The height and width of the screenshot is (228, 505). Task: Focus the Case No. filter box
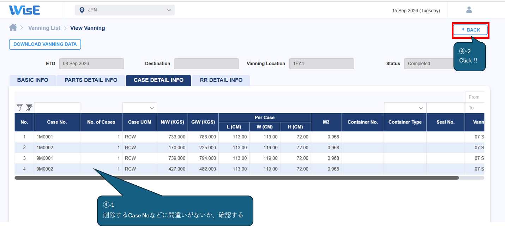(x=57, y=108)
